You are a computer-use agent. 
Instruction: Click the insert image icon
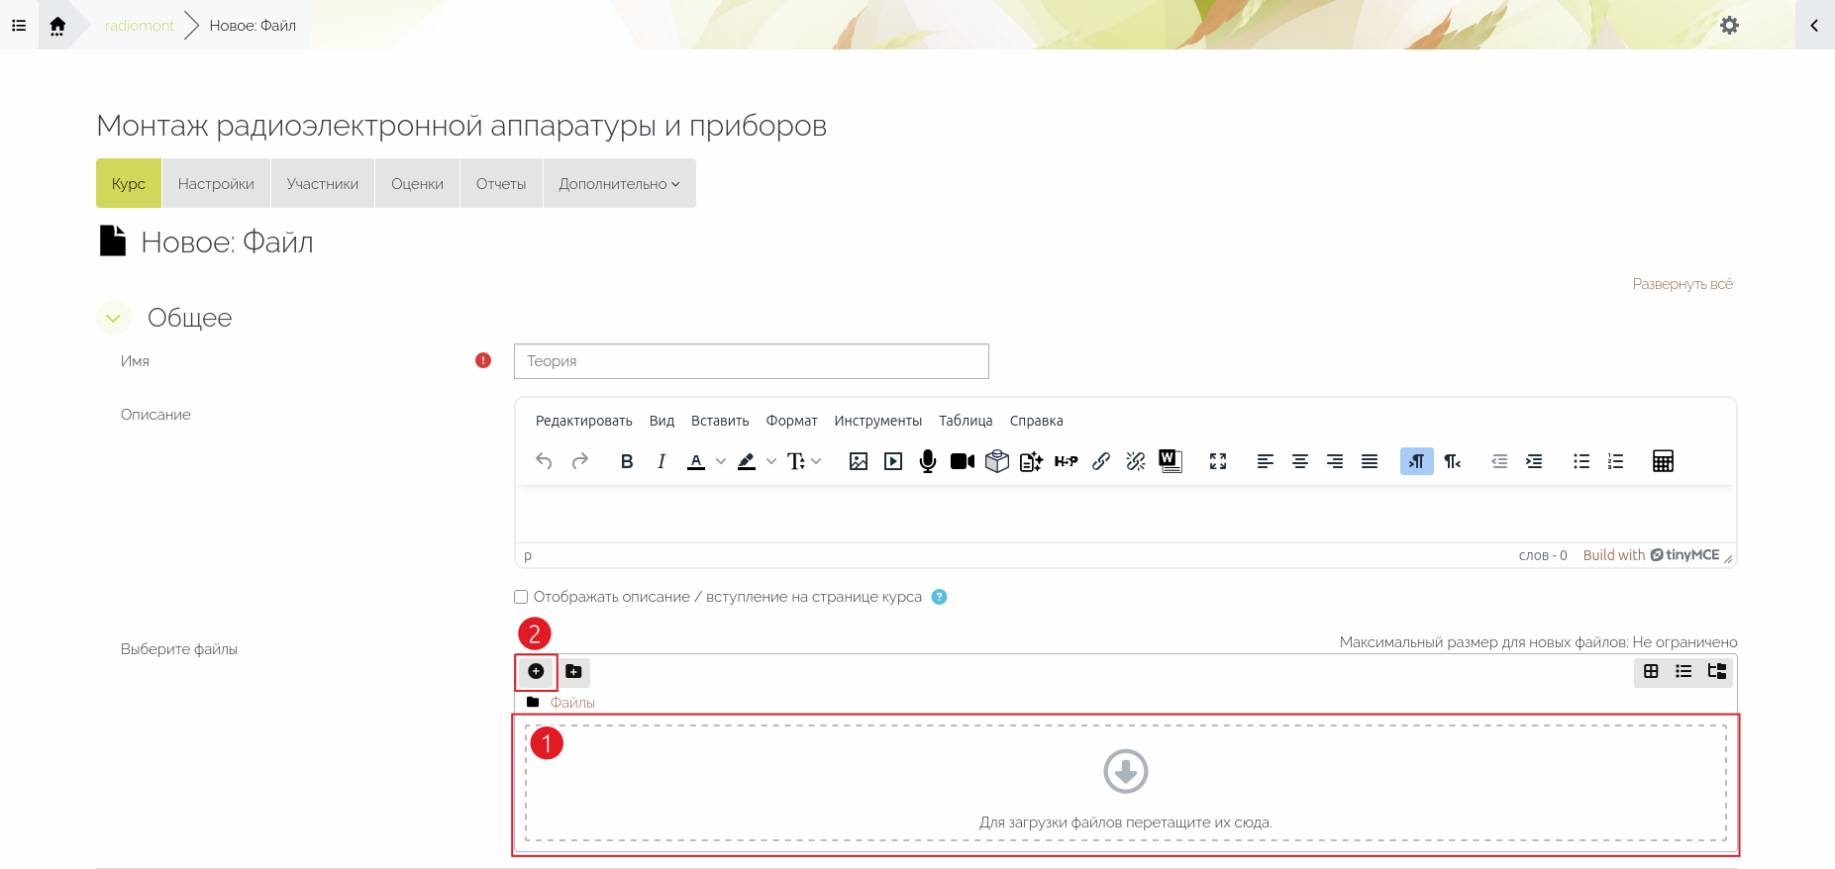coord(859,461)
